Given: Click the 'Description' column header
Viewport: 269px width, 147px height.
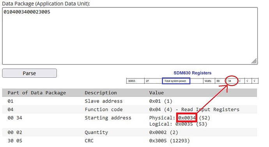Looking at the screenshot, I should tap(101, 93).
